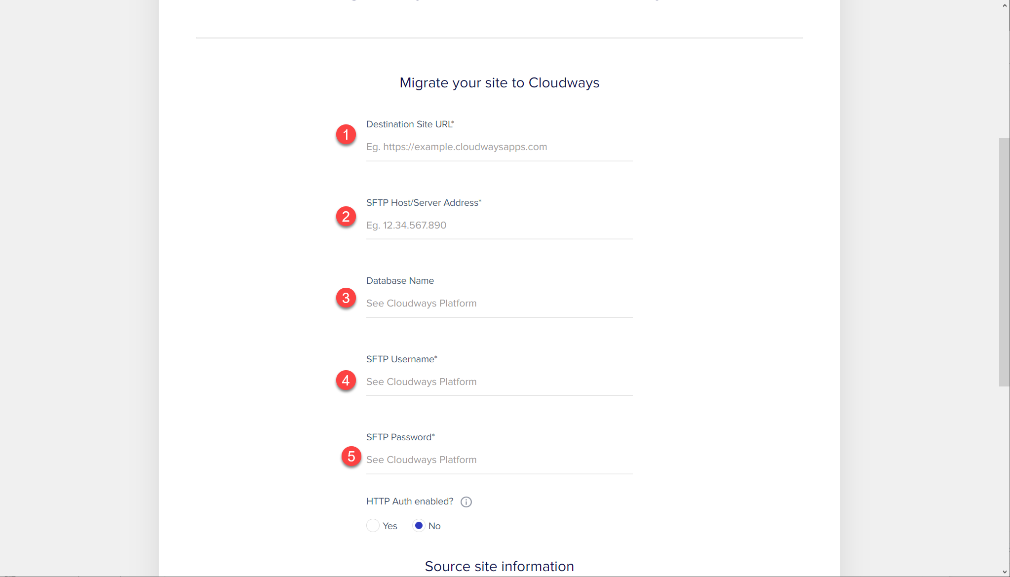This screenshot has width=1010, height=577.
Task: Click the SFTP Password label
Action: [x=400, y=437]
